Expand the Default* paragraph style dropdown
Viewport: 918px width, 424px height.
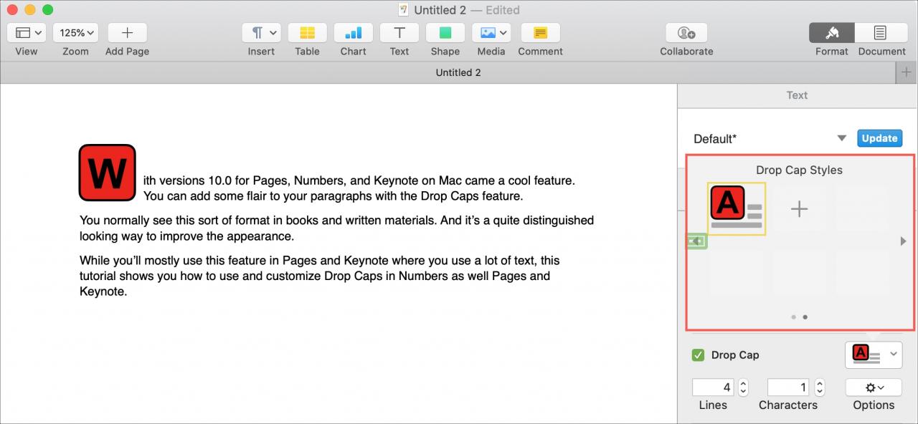(842, 139)
